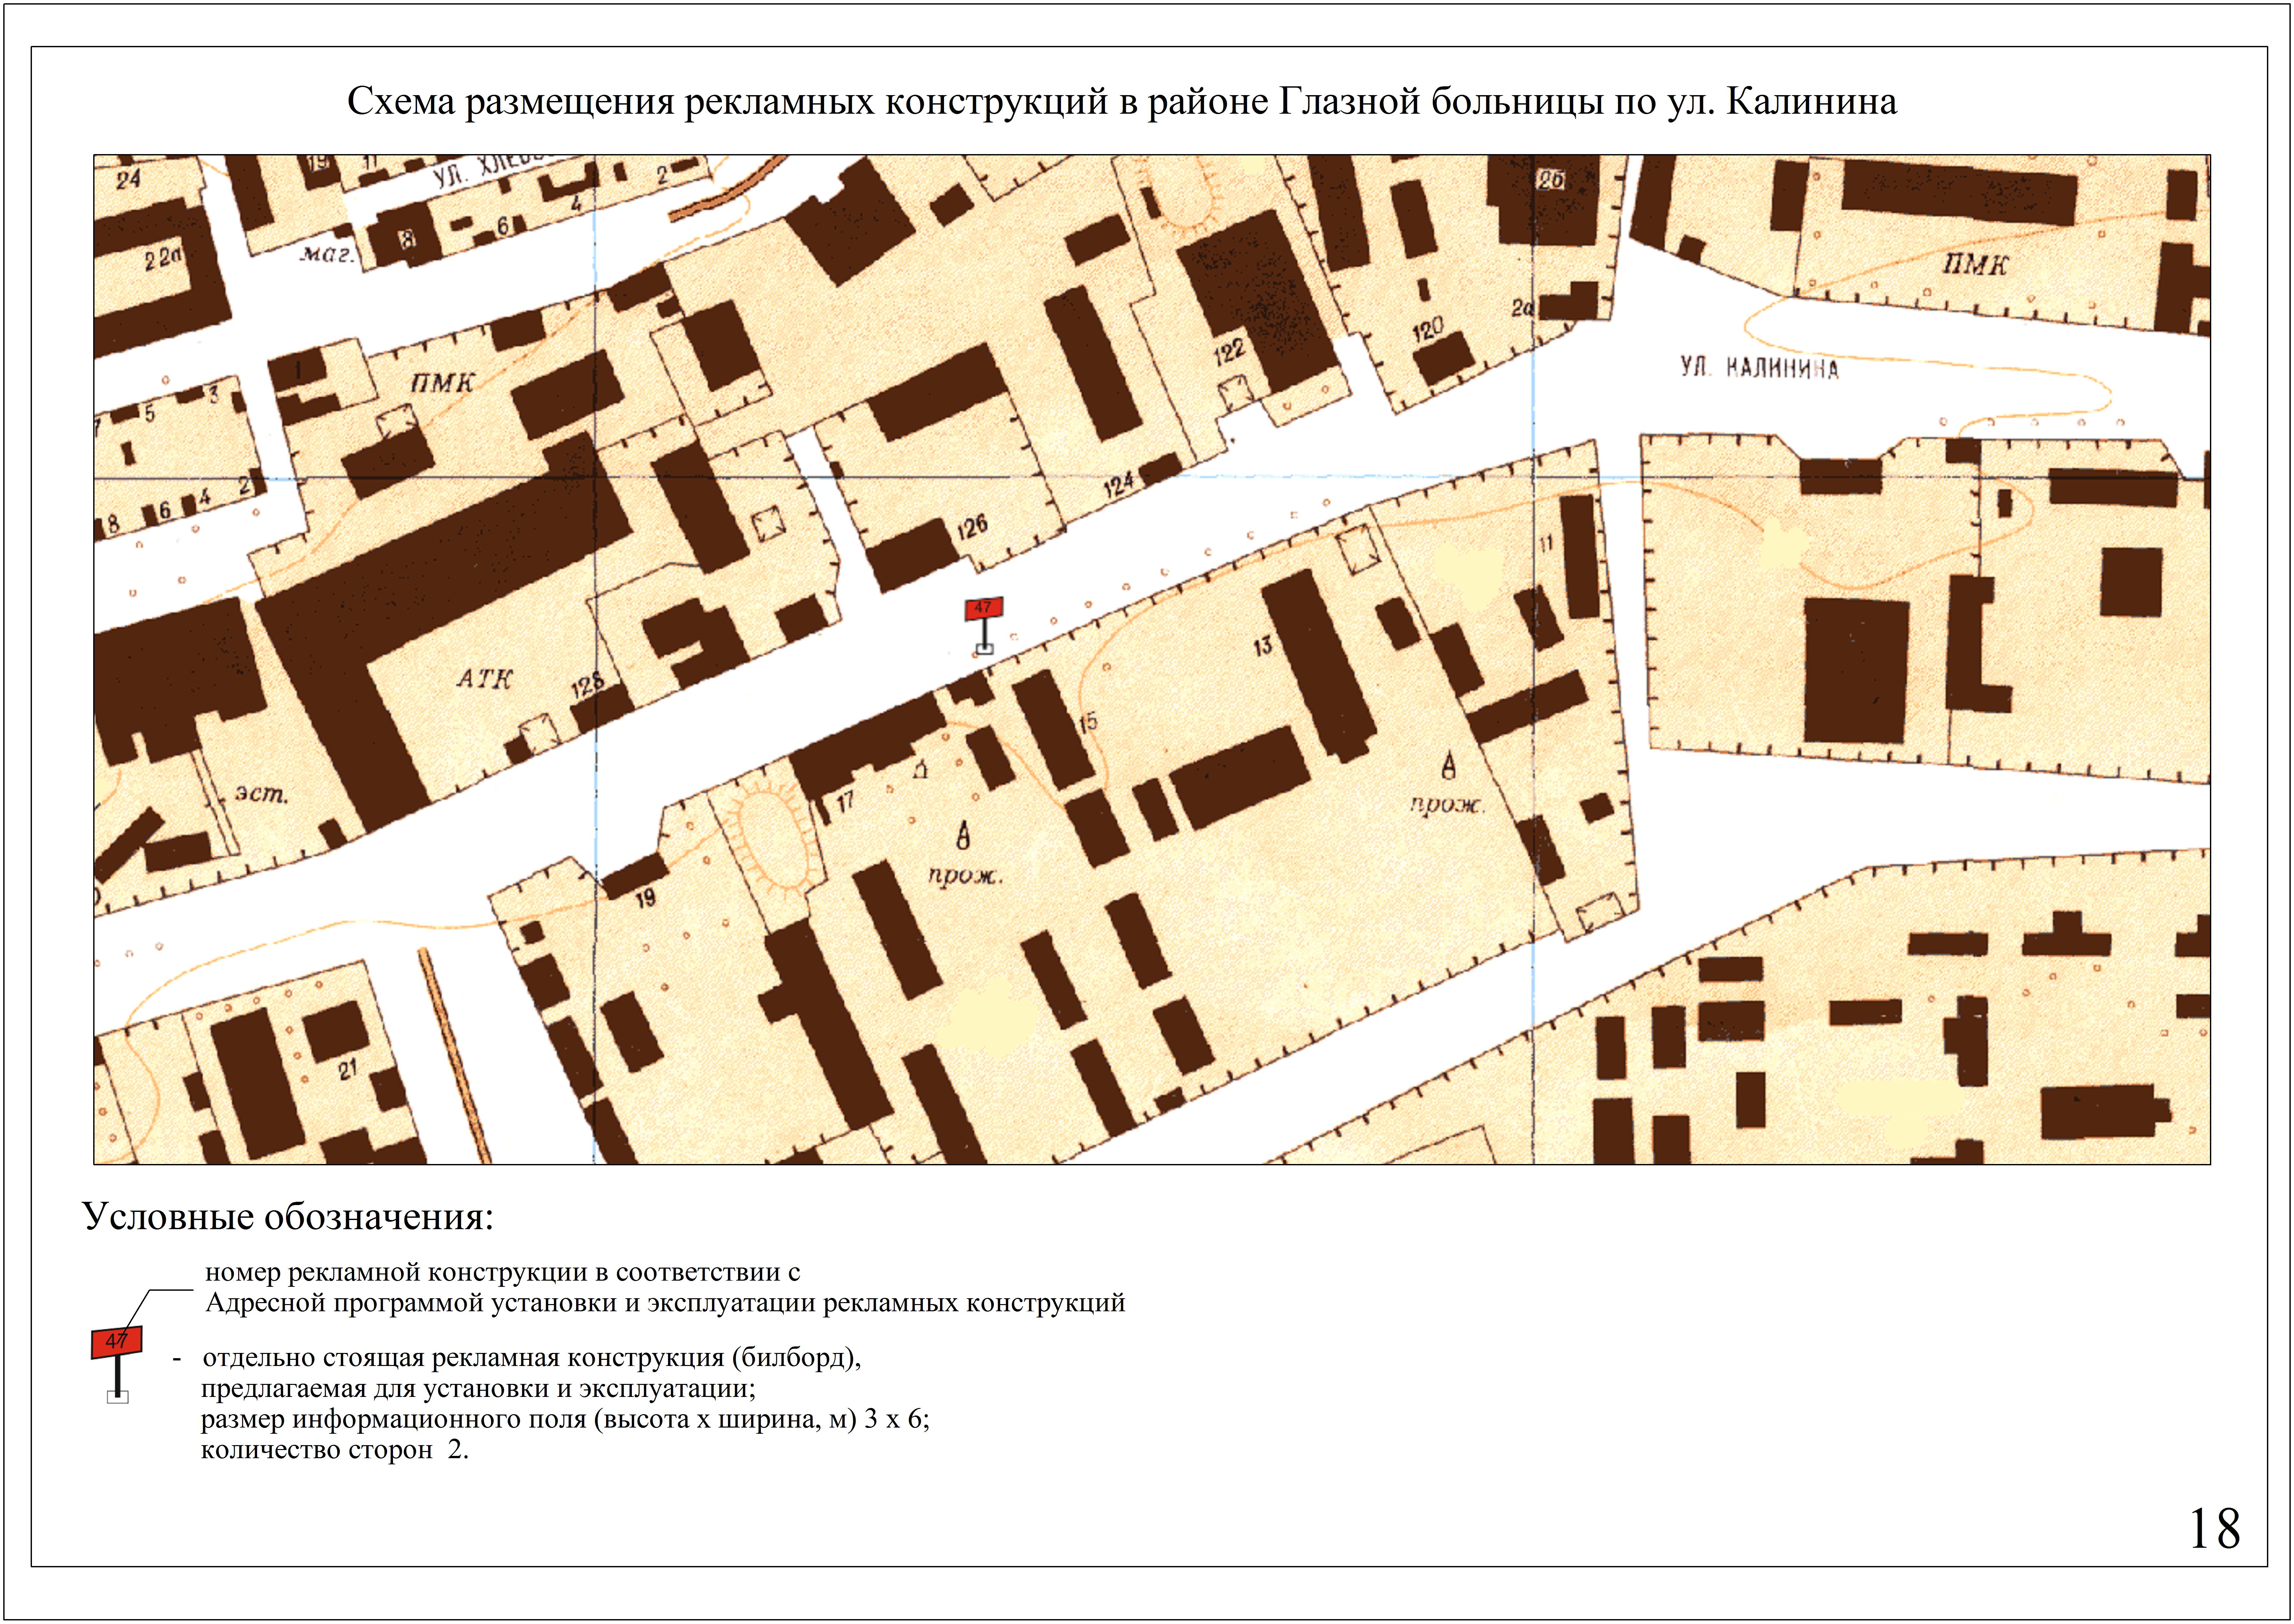
Task: Click the line 'предлагаемая для установки и эксплуатации;'
Action: (478, 1389)
